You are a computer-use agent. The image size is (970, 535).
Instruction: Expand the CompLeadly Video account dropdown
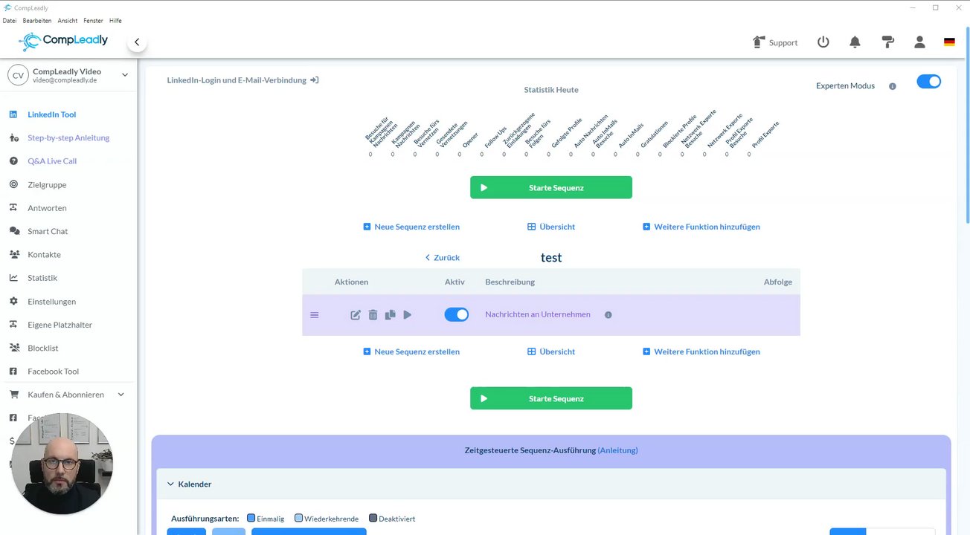tap(125, 74)
